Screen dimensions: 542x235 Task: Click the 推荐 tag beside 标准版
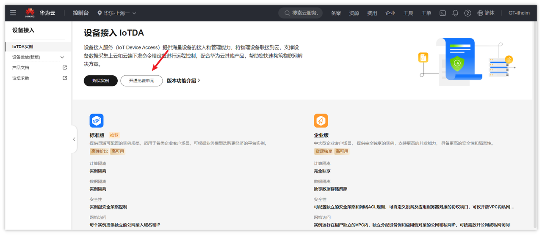pos(114,135)
